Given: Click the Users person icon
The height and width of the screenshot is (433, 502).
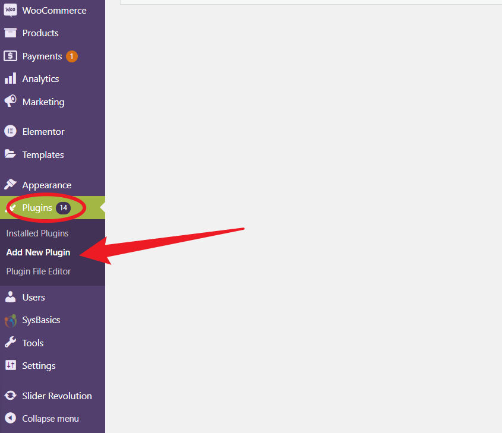Looking at the screenshot, I should click(10, 296).
